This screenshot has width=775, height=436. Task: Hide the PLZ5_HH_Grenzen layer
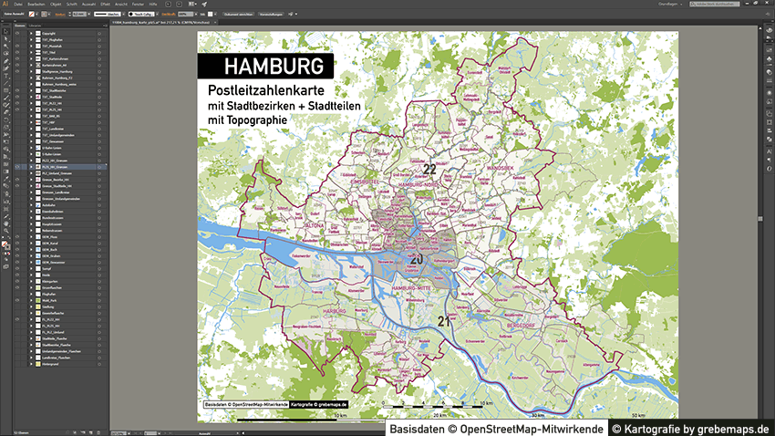[17, 168]
